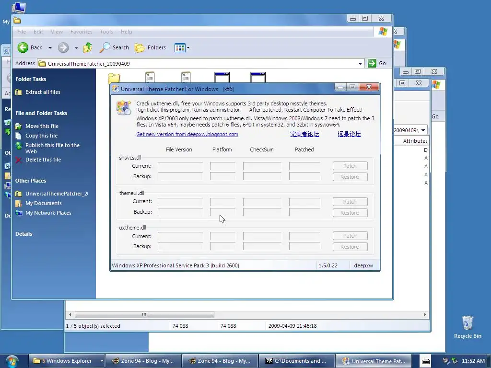Click the Up folder icon in toolbar
The height and width of the screenshot is (368, 491).
click(88, 47)
